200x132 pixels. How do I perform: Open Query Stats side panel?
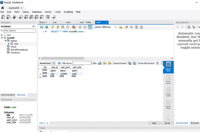coord(168,104)
